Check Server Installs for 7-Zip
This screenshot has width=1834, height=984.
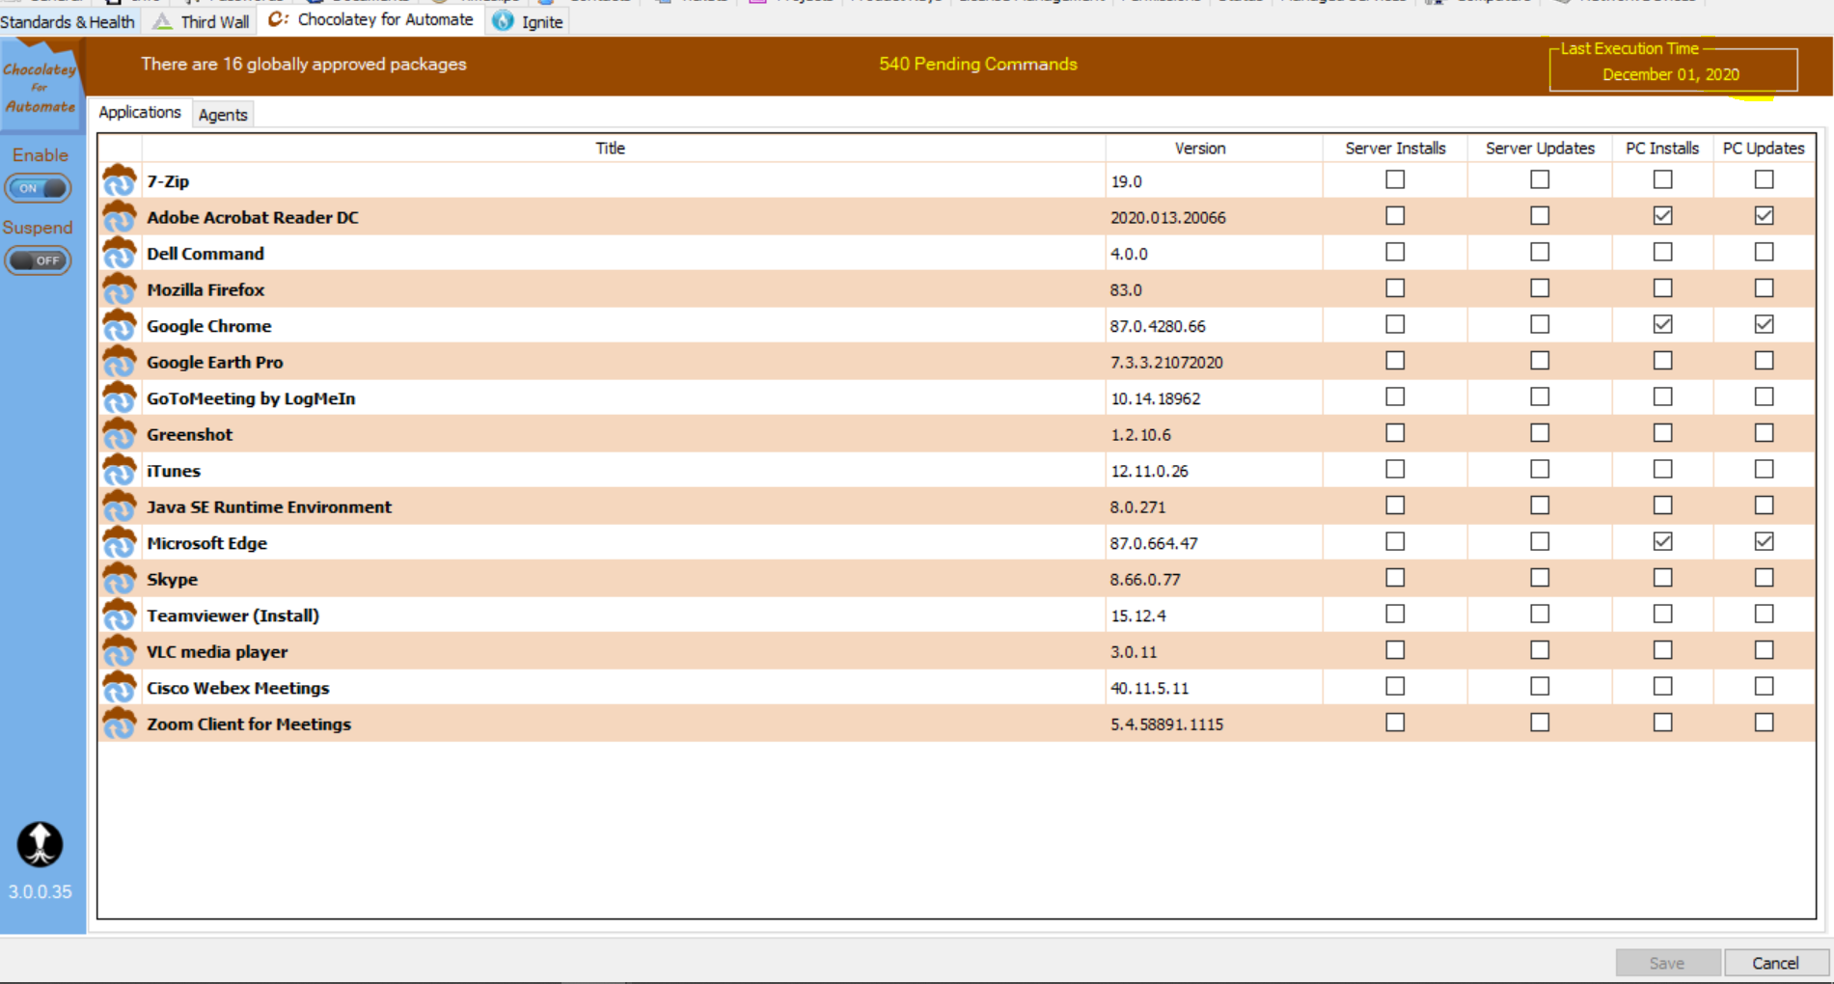tap(1395, 179)
